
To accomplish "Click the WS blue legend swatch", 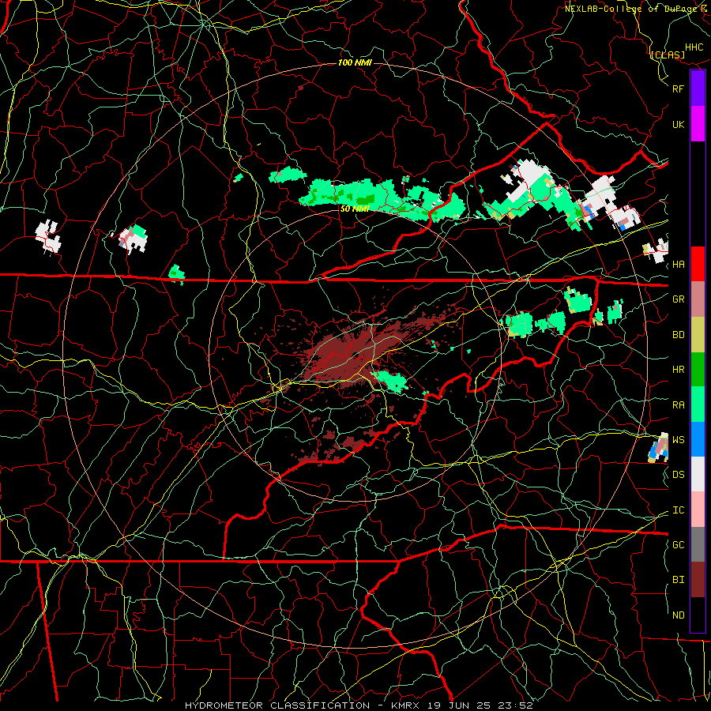I will coord(698,439).
